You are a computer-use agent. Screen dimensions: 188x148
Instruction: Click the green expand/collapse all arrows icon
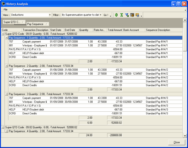pos(116,15)
